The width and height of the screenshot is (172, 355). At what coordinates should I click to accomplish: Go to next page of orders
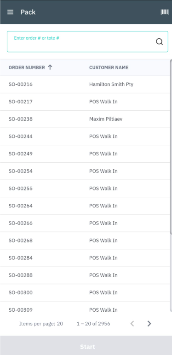(149, 324)
